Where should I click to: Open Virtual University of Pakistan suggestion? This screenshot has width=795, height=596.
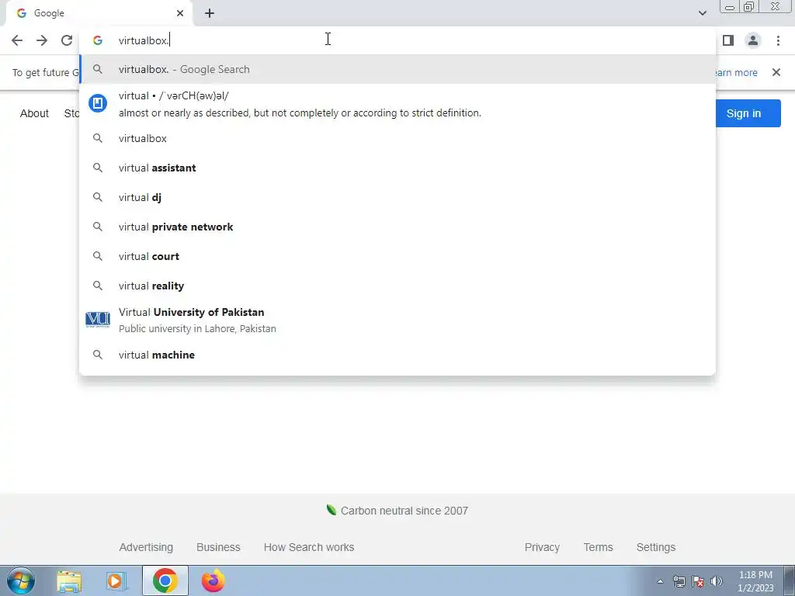(x=397, y=321)
